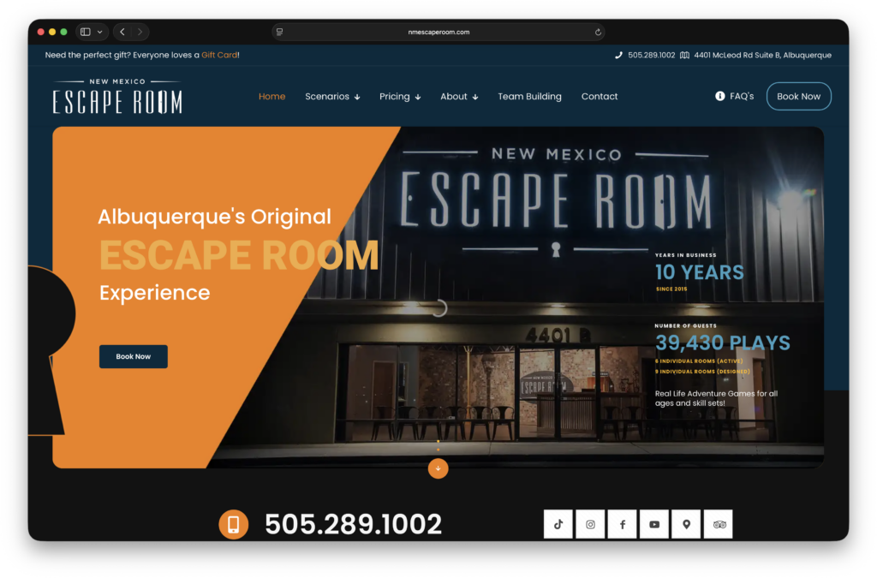This screenshot has height=578, width=877.
Task: Open the YouTube social icon
Action: [x=654, y=524]
